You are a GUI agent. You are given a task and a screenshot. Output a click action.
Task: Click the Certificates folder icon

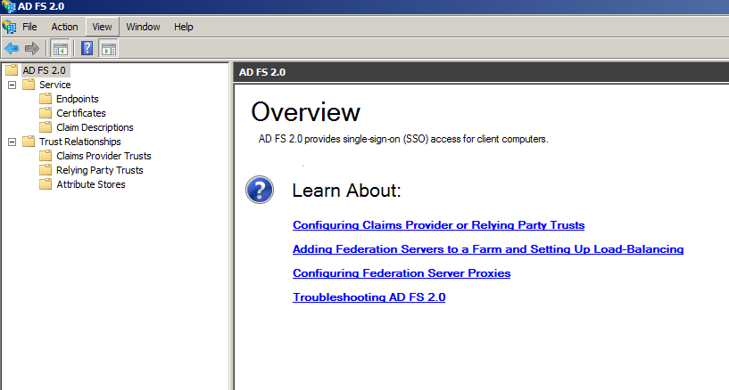46,113
